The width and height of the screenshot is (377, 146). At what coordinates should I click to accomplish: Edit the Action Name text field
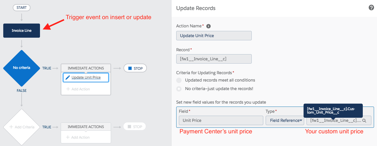click(x=214, y=36)
